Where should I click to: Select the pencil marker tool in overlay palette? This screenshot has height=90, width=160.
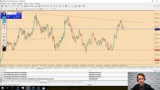click(4, 24)
